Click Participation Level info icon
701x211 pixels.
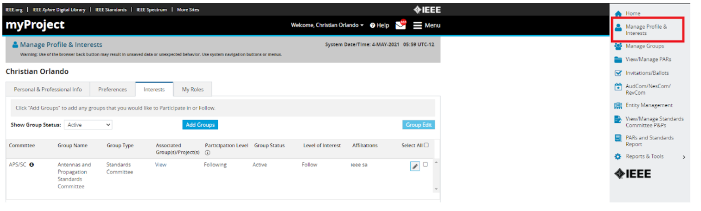tap(207, 153)
